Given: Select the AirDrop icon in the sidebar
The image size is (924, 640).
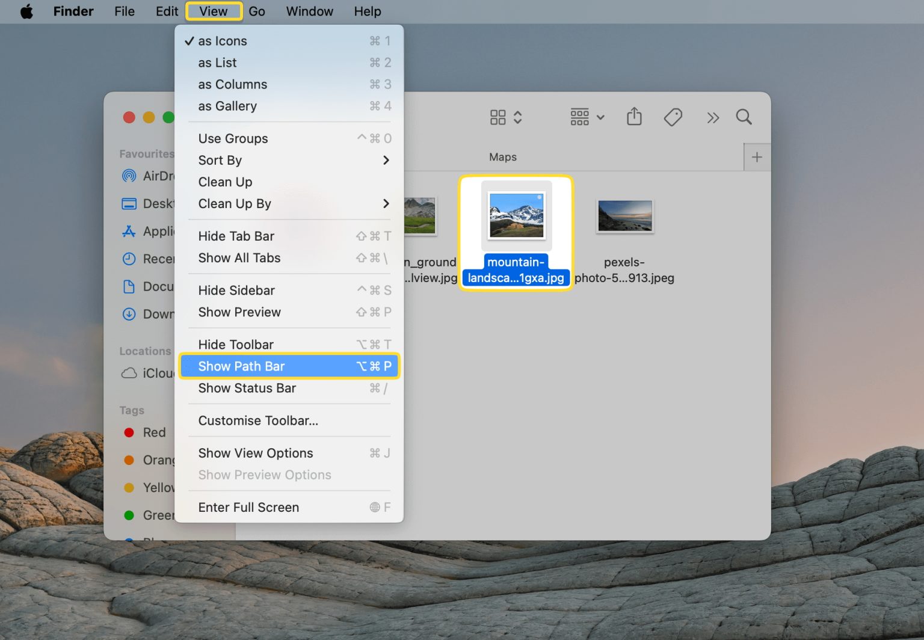Looking at the screenshot, I should (129, 176).
